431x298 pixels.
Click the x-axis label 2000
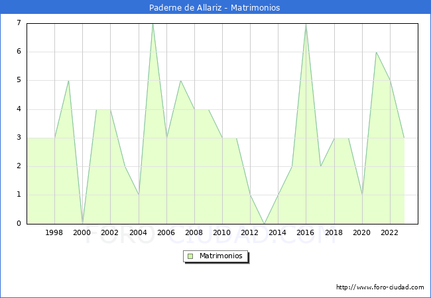(82, 232)
